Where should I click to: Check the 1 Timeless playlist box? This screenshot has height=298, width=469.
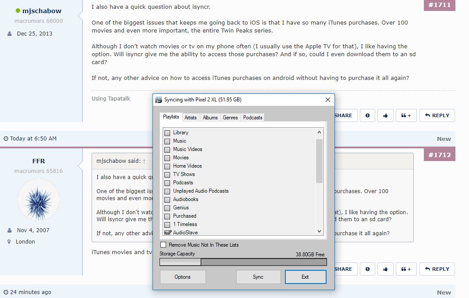167,225
